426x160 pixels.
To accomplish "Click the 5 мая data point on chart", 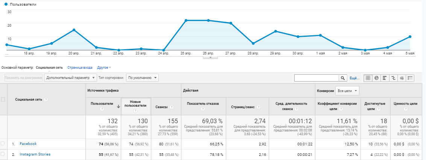I will click(410, 36).
